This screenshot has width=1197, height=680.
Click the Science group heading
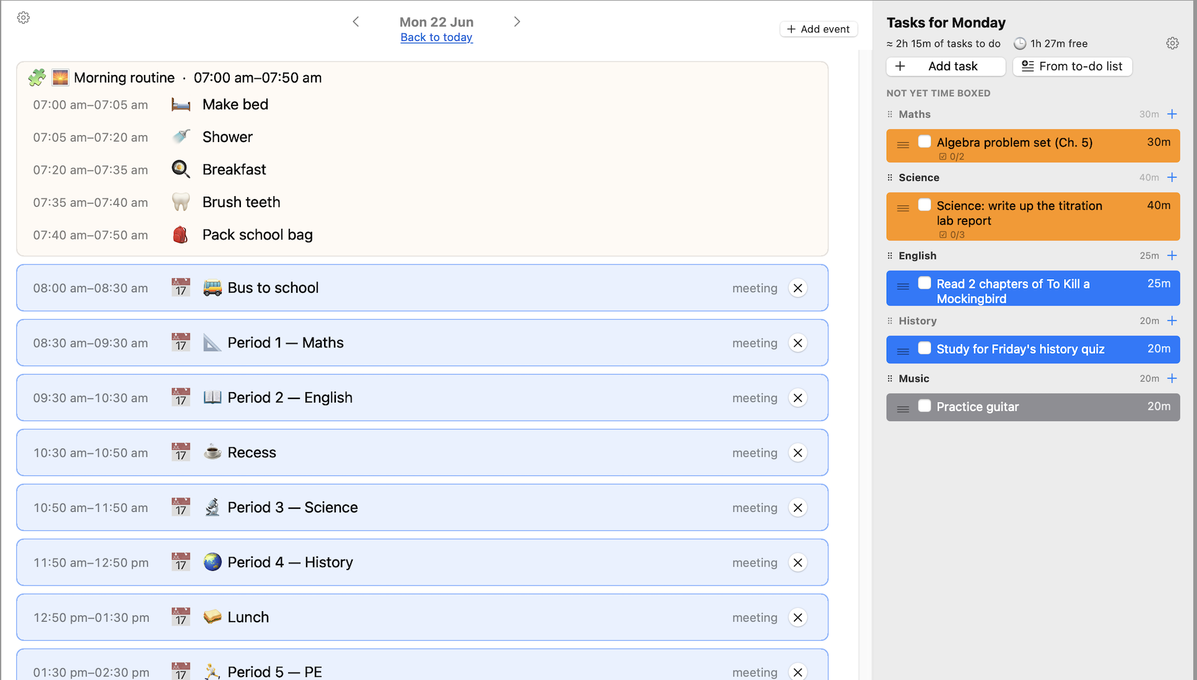pyautogui.click(x=919, y=177)
